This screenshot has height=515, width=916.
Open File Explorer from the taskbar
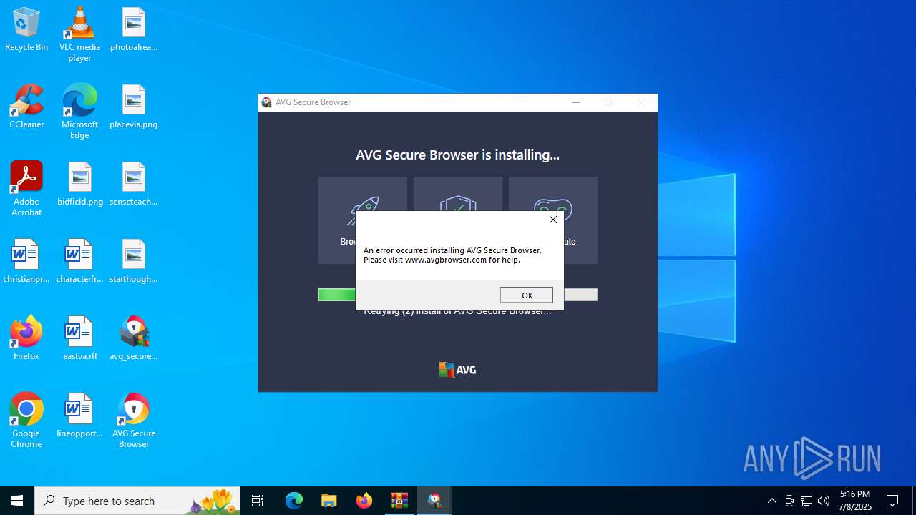[x=329, y=501]
